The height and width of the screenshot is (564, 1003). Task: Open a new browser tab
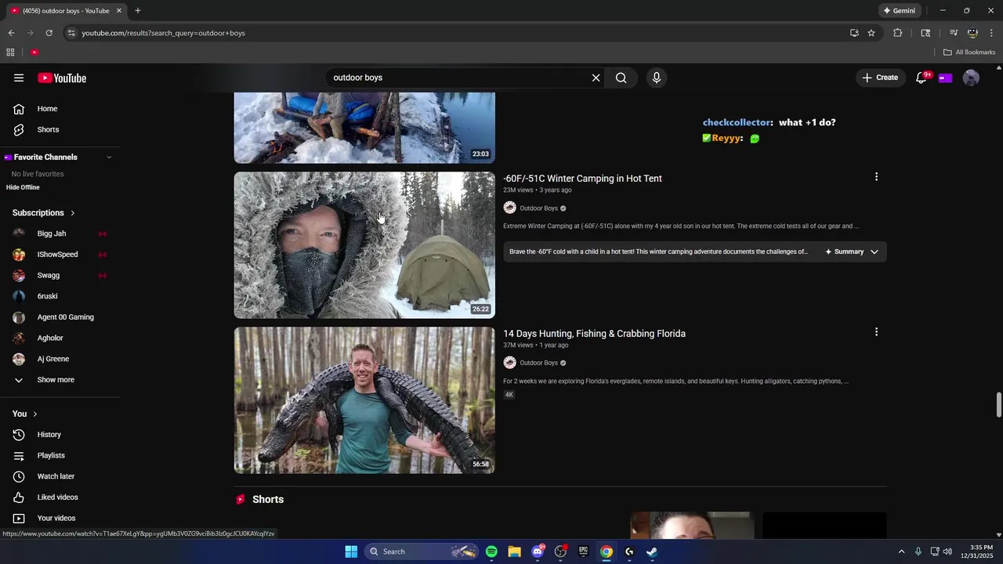coord(138,11)
